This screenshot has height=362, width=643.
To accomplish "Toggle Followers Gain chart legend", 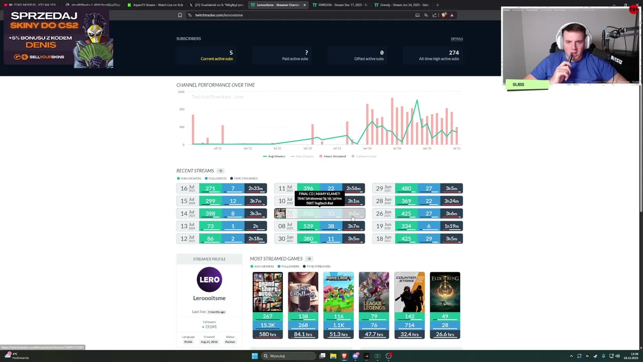I will click(x=364, y=156).
